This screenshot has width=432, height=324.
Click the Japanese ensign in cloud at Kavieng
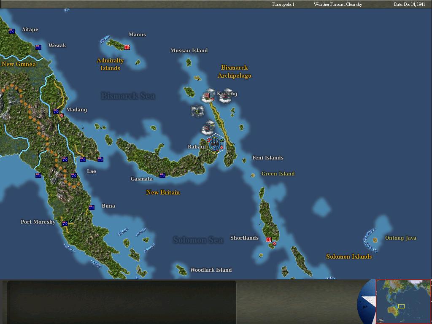[x=207, y=95]
